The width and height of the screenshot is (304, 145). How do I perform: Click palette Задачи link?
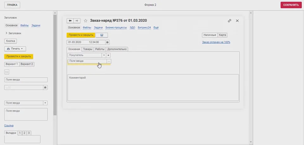[x=36, y=25]
